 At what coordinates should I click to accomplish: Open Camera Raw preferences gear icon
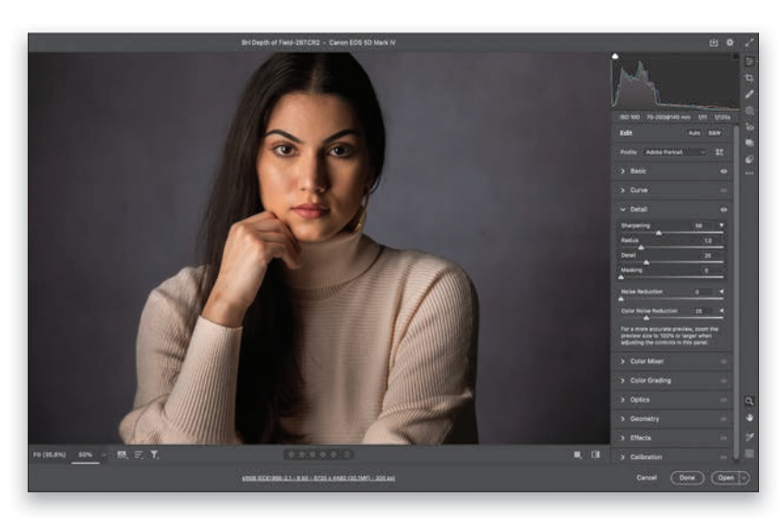pyautogui.click(x=729, y=42)
